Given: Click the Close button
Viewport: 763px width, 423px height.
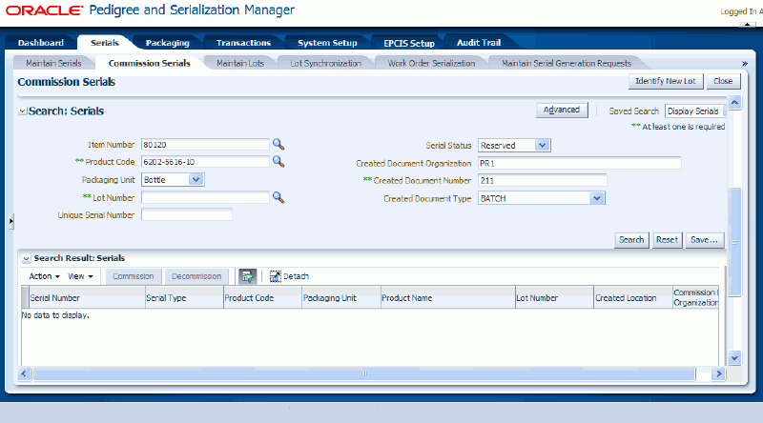Looking at the screenshot, I should pos(723,81).
